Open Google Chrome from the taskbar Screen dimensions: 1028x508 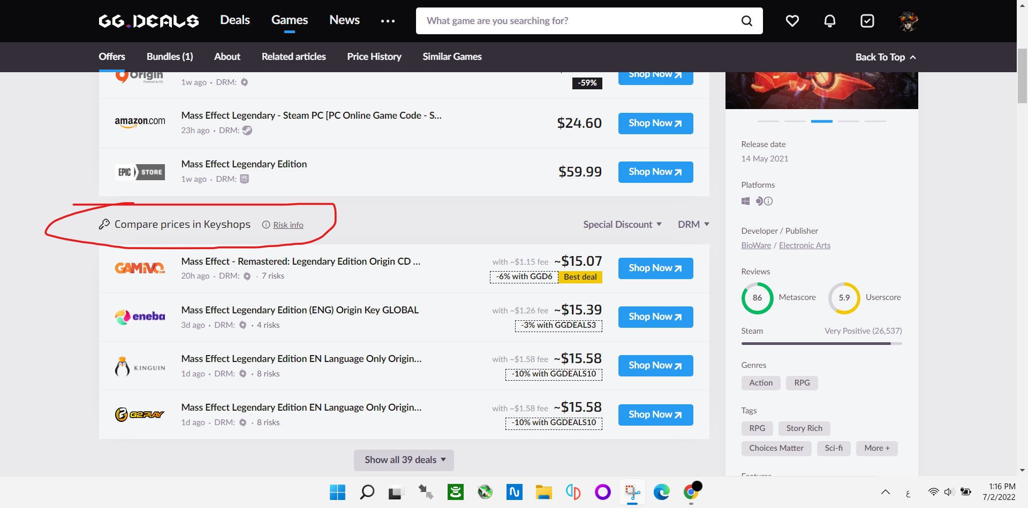pos(691,492)
